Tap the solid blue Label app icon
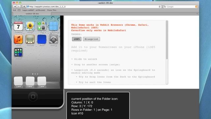Image resolution: width=211 pixels, height=119 pixels. 42,39
